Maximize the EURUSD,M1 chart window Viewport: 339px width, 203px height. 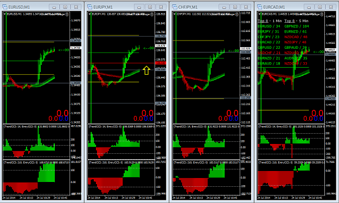pyautogui.click(x=65, y=7)
